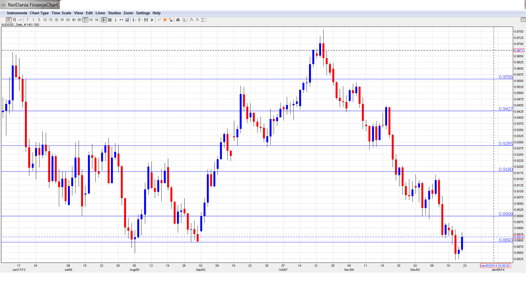Image resolution: width=526 pixels, height=296 pixels.
Task: Switch to OHLC bar chart icon
Action: (x=15, y=20)
